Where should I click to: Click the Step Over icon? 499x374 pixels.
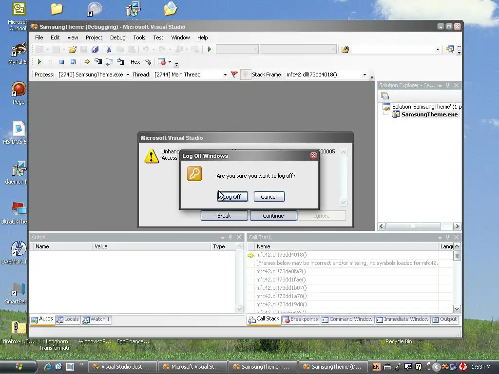110,62
